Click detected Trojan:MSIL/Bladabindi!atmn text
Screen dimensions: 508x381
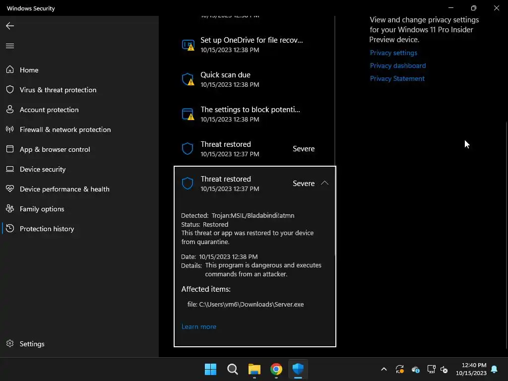tap(253, 215)
